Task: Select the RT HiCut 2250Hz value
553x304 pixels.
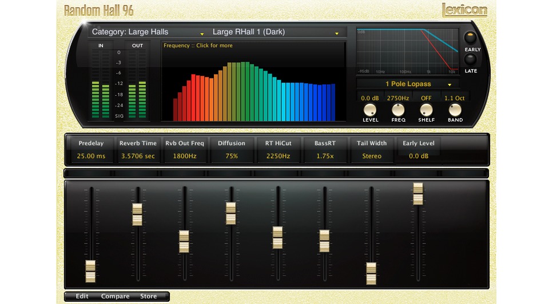Action: (x=279, y=156)
